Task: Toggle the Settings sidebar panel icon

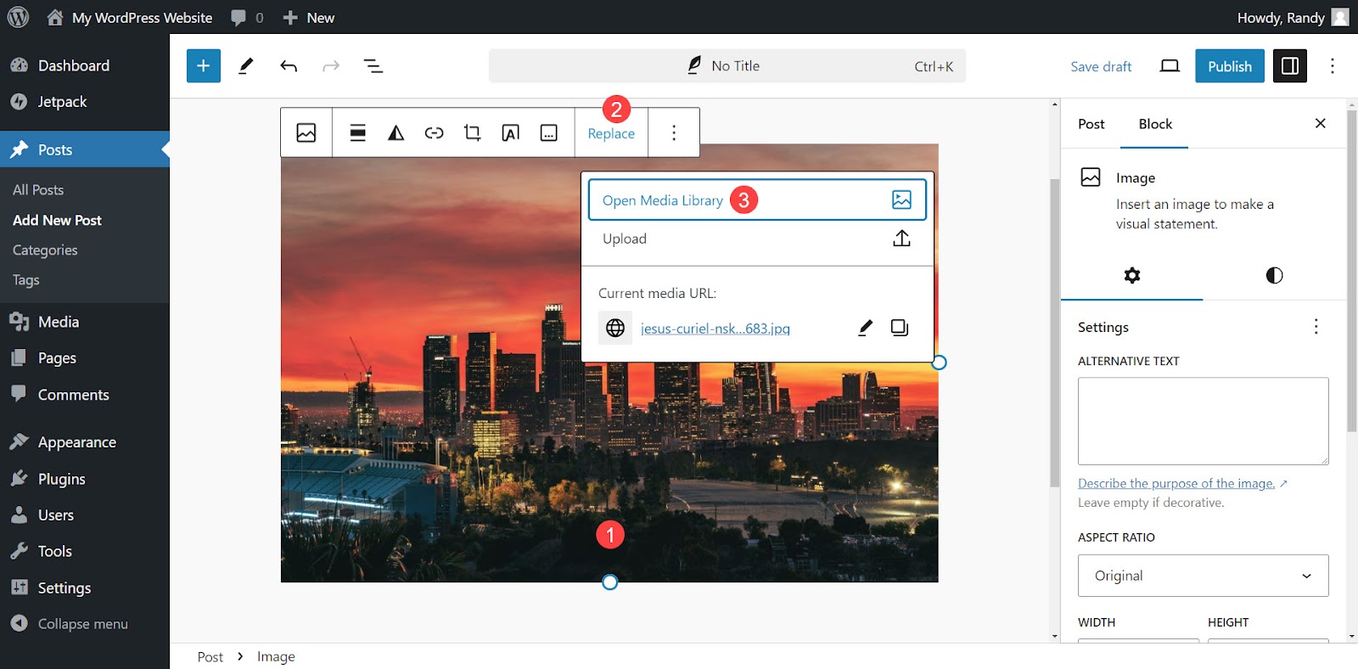Action: pos(1290,66)
